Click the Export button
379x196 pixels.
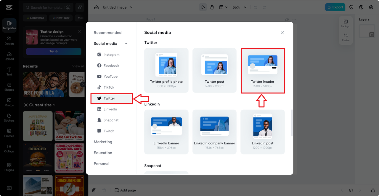point(335,7)
